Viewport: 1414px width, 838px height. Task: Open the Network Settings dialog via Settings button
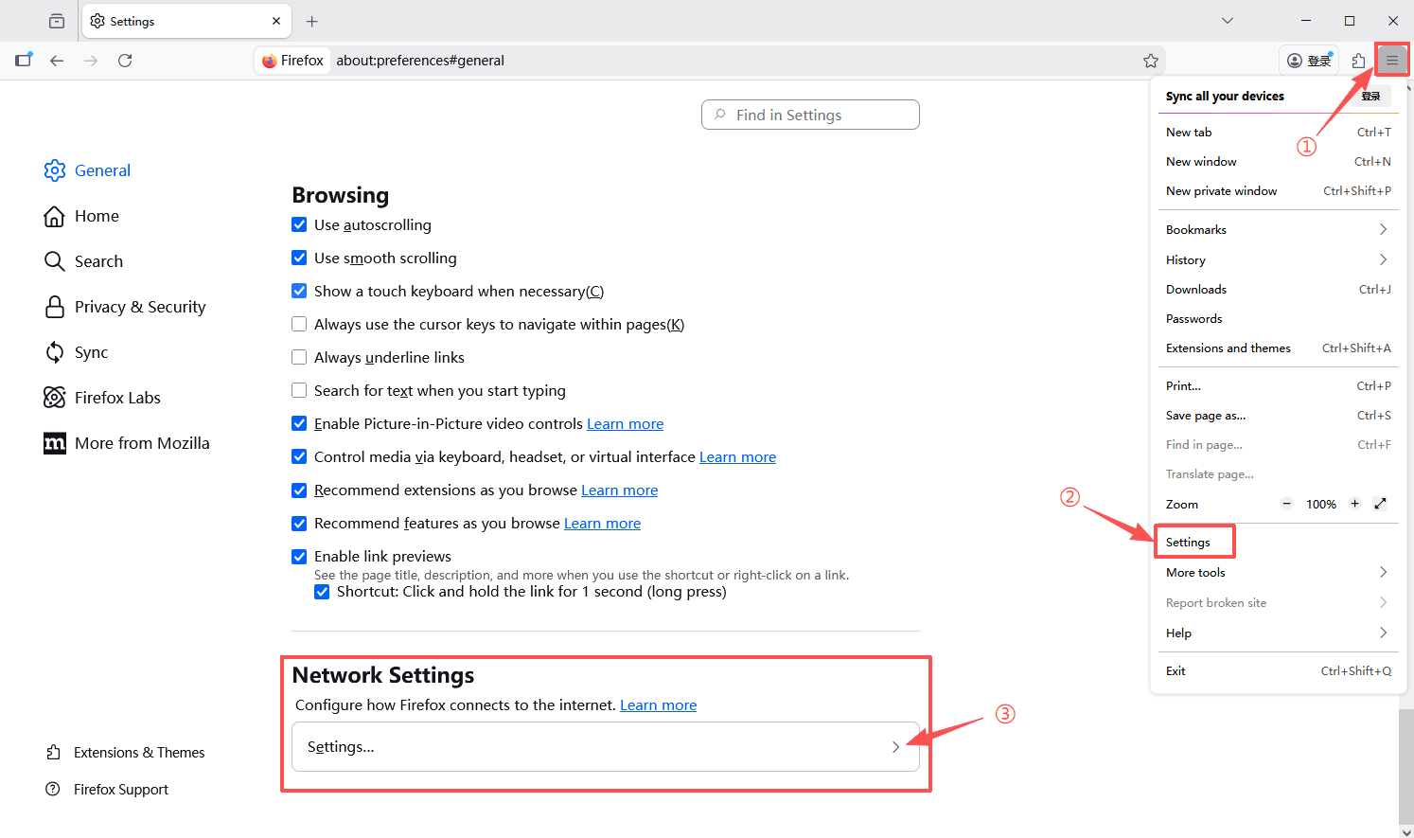click(605, 746)
